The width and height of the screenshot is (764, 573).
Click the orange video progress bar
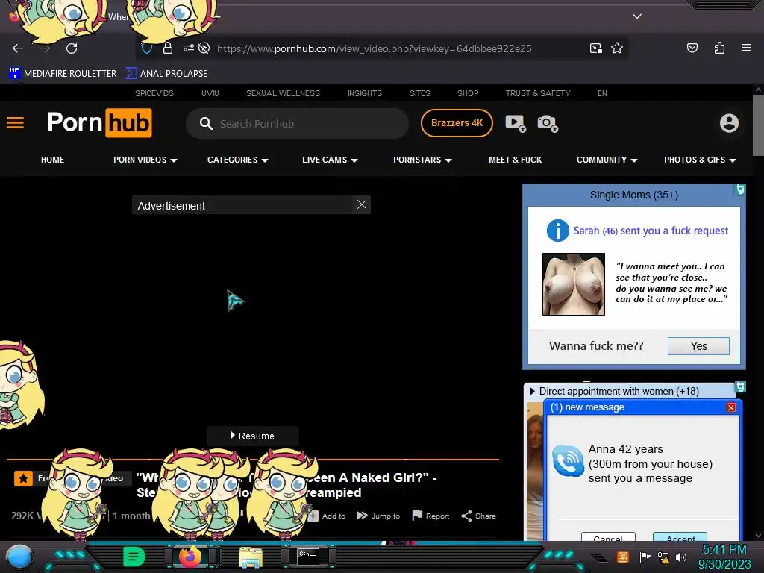(x=252, y=459)
